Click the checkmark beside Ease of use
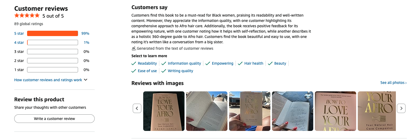 pyautogui.click(x=134, y=71)
